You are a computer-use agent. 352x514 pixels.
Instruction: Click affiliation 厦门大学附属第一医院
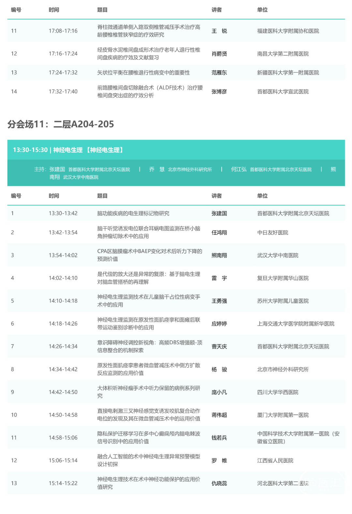click(283, 415)
